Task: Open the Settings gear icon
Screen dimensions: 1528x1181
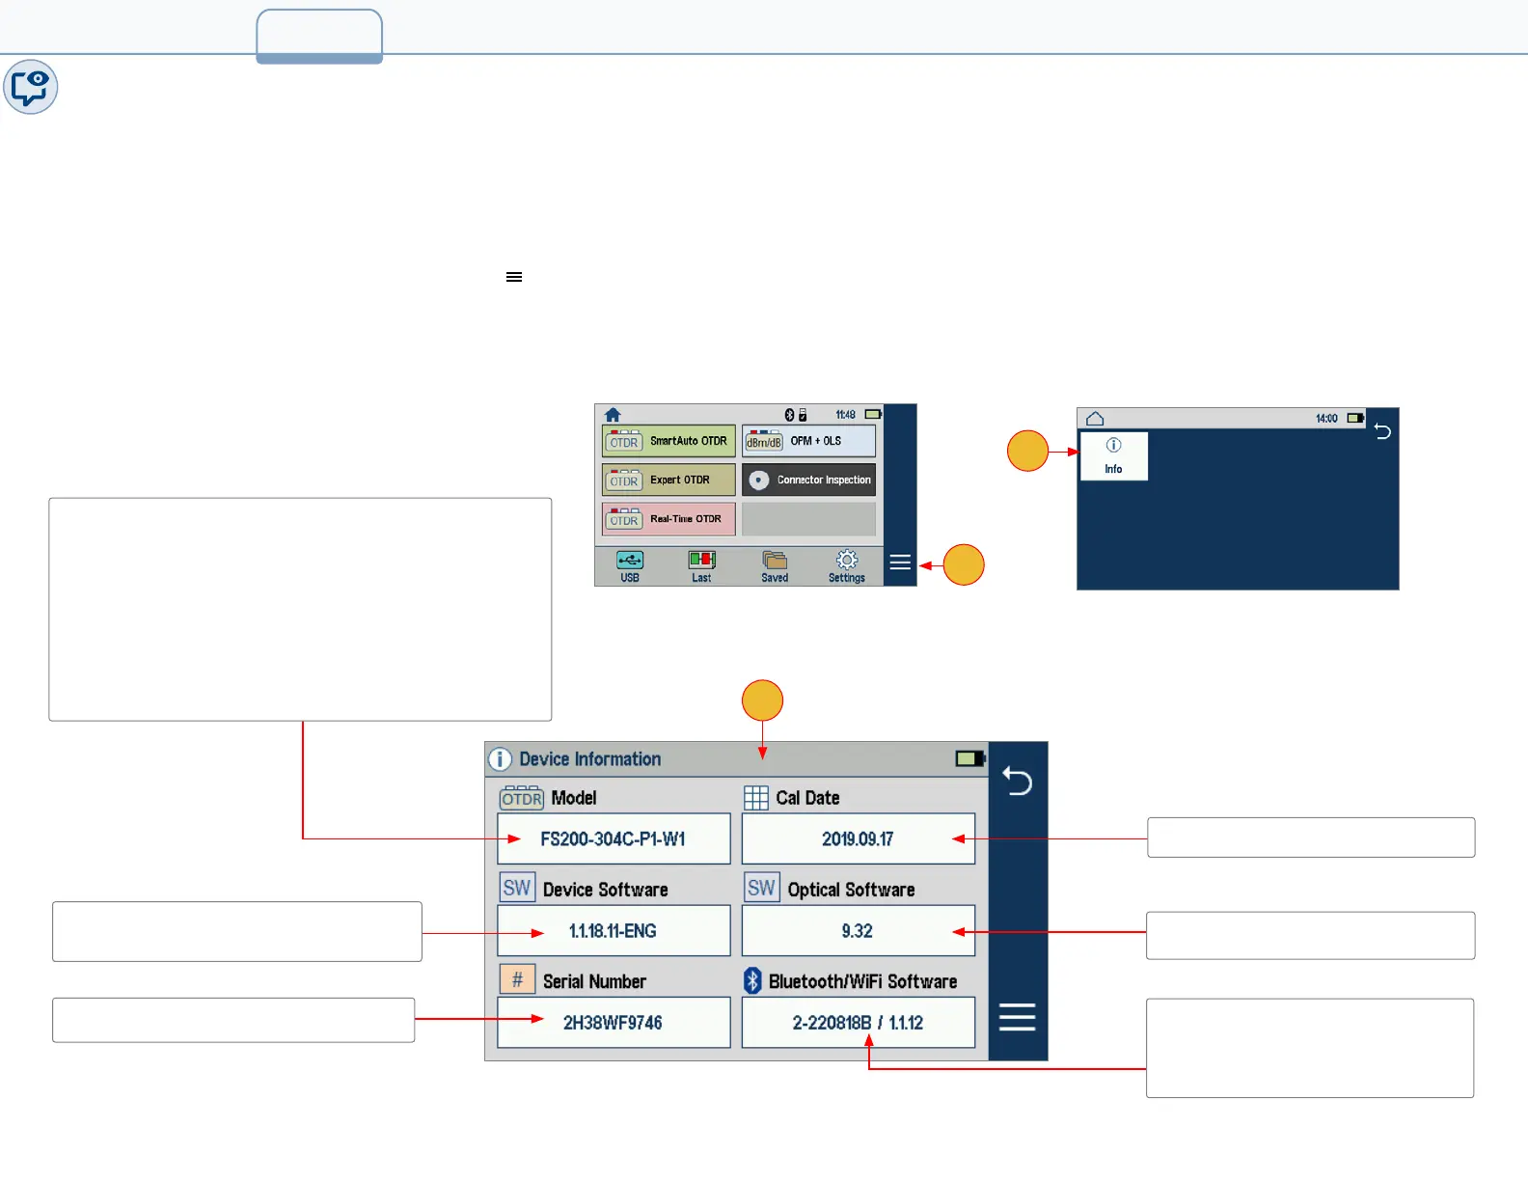Action: pos(846,565)
